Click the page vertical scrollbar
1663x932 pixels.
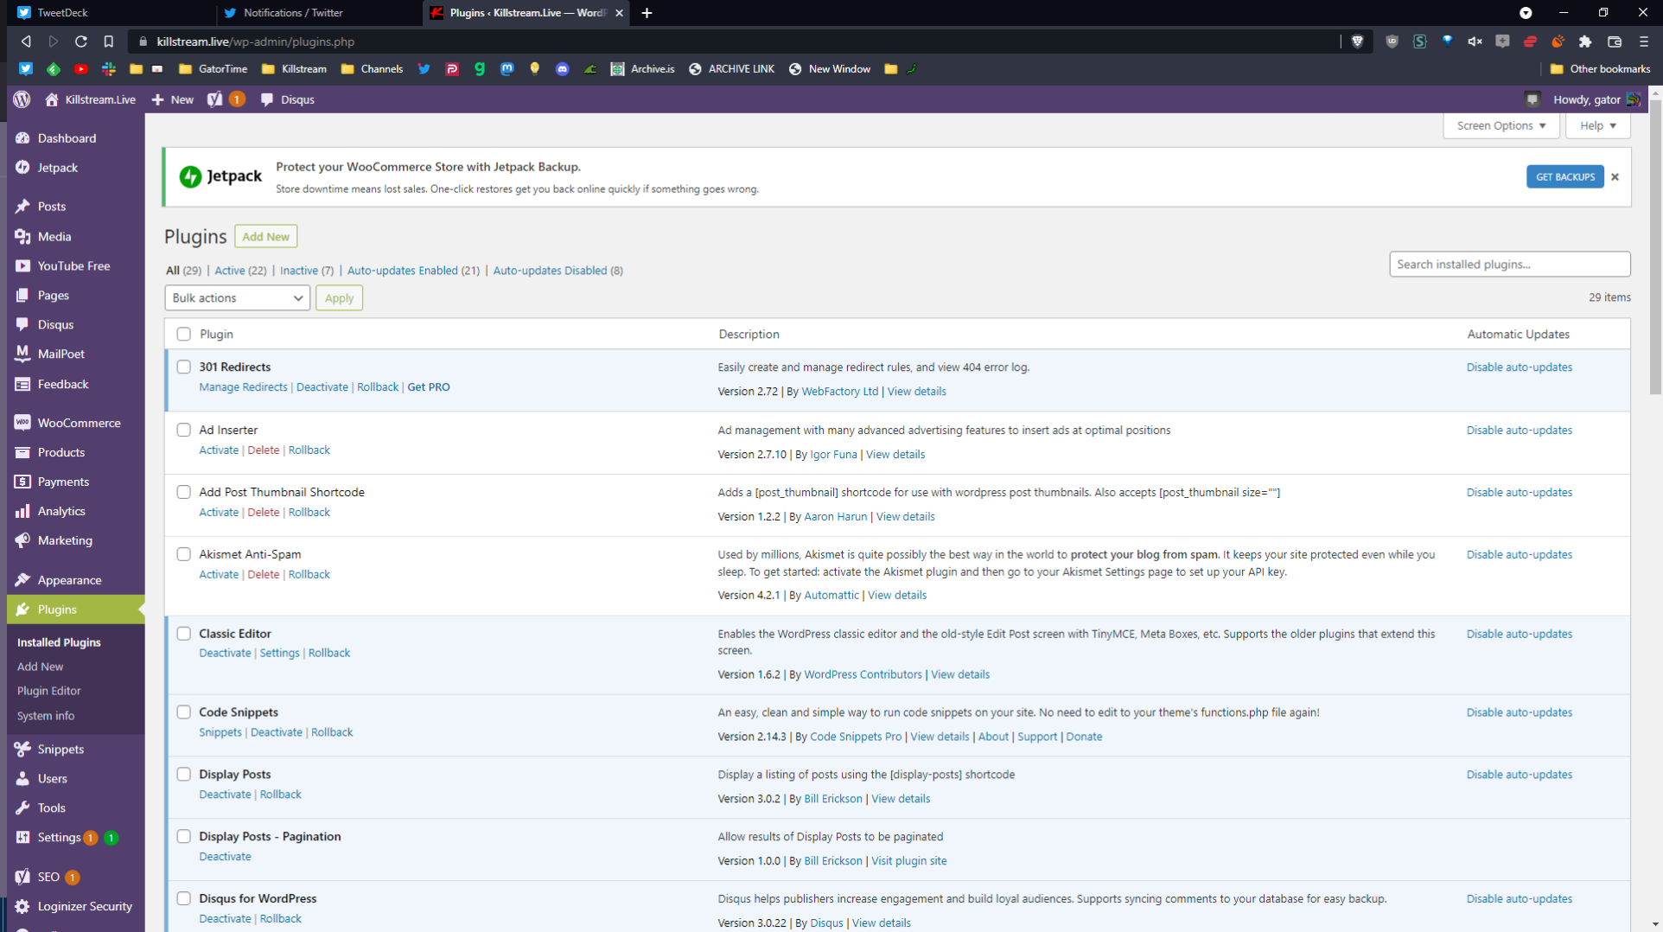pos(1655,246)
